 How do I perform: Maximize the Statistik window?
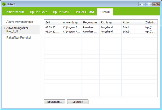pyautogui.click(x=149, y=4)
